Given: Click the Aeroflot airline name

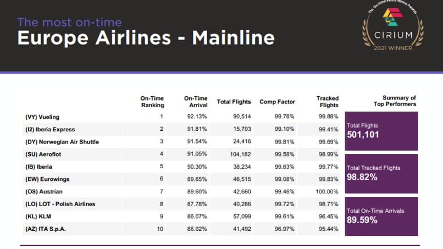Looking at the screenshot, I should click(46, 154).
